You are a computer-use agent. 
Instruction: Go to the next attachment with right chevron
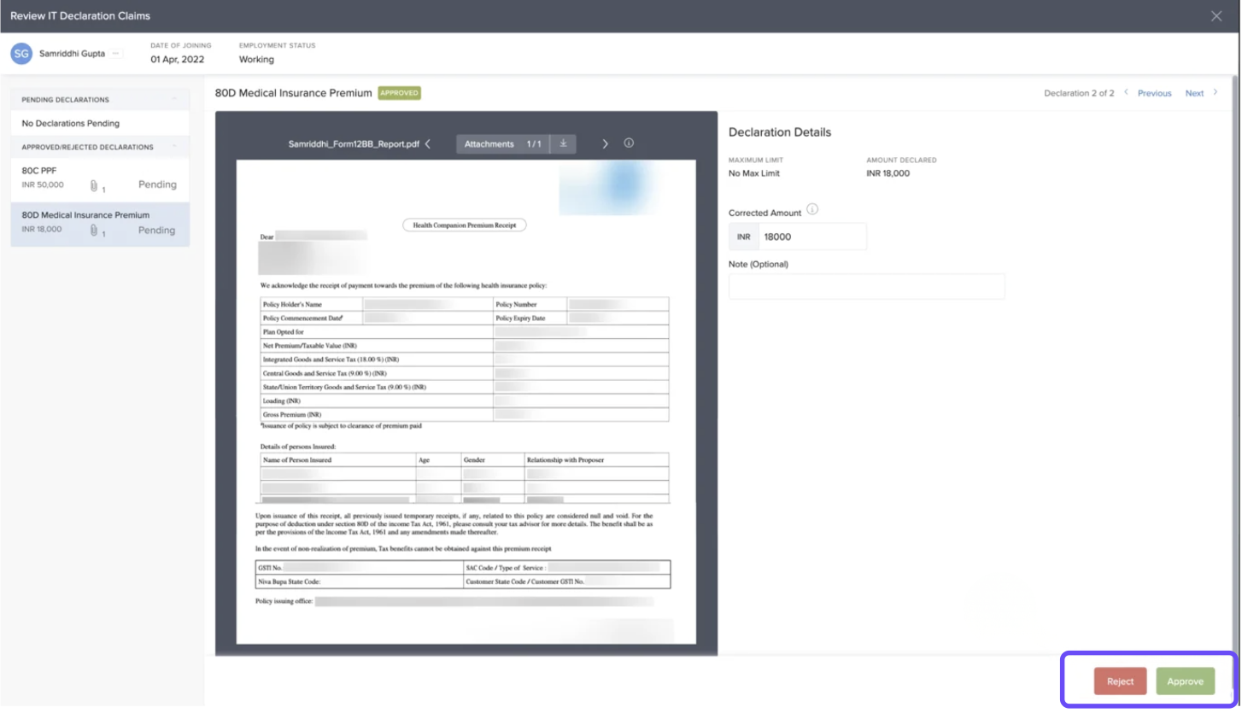coord(605,143)
